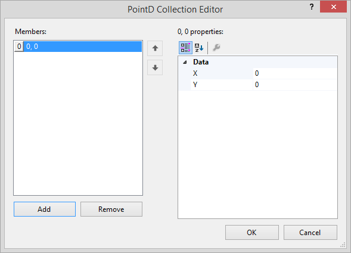Click the Data category header label

tap(201, 62)
